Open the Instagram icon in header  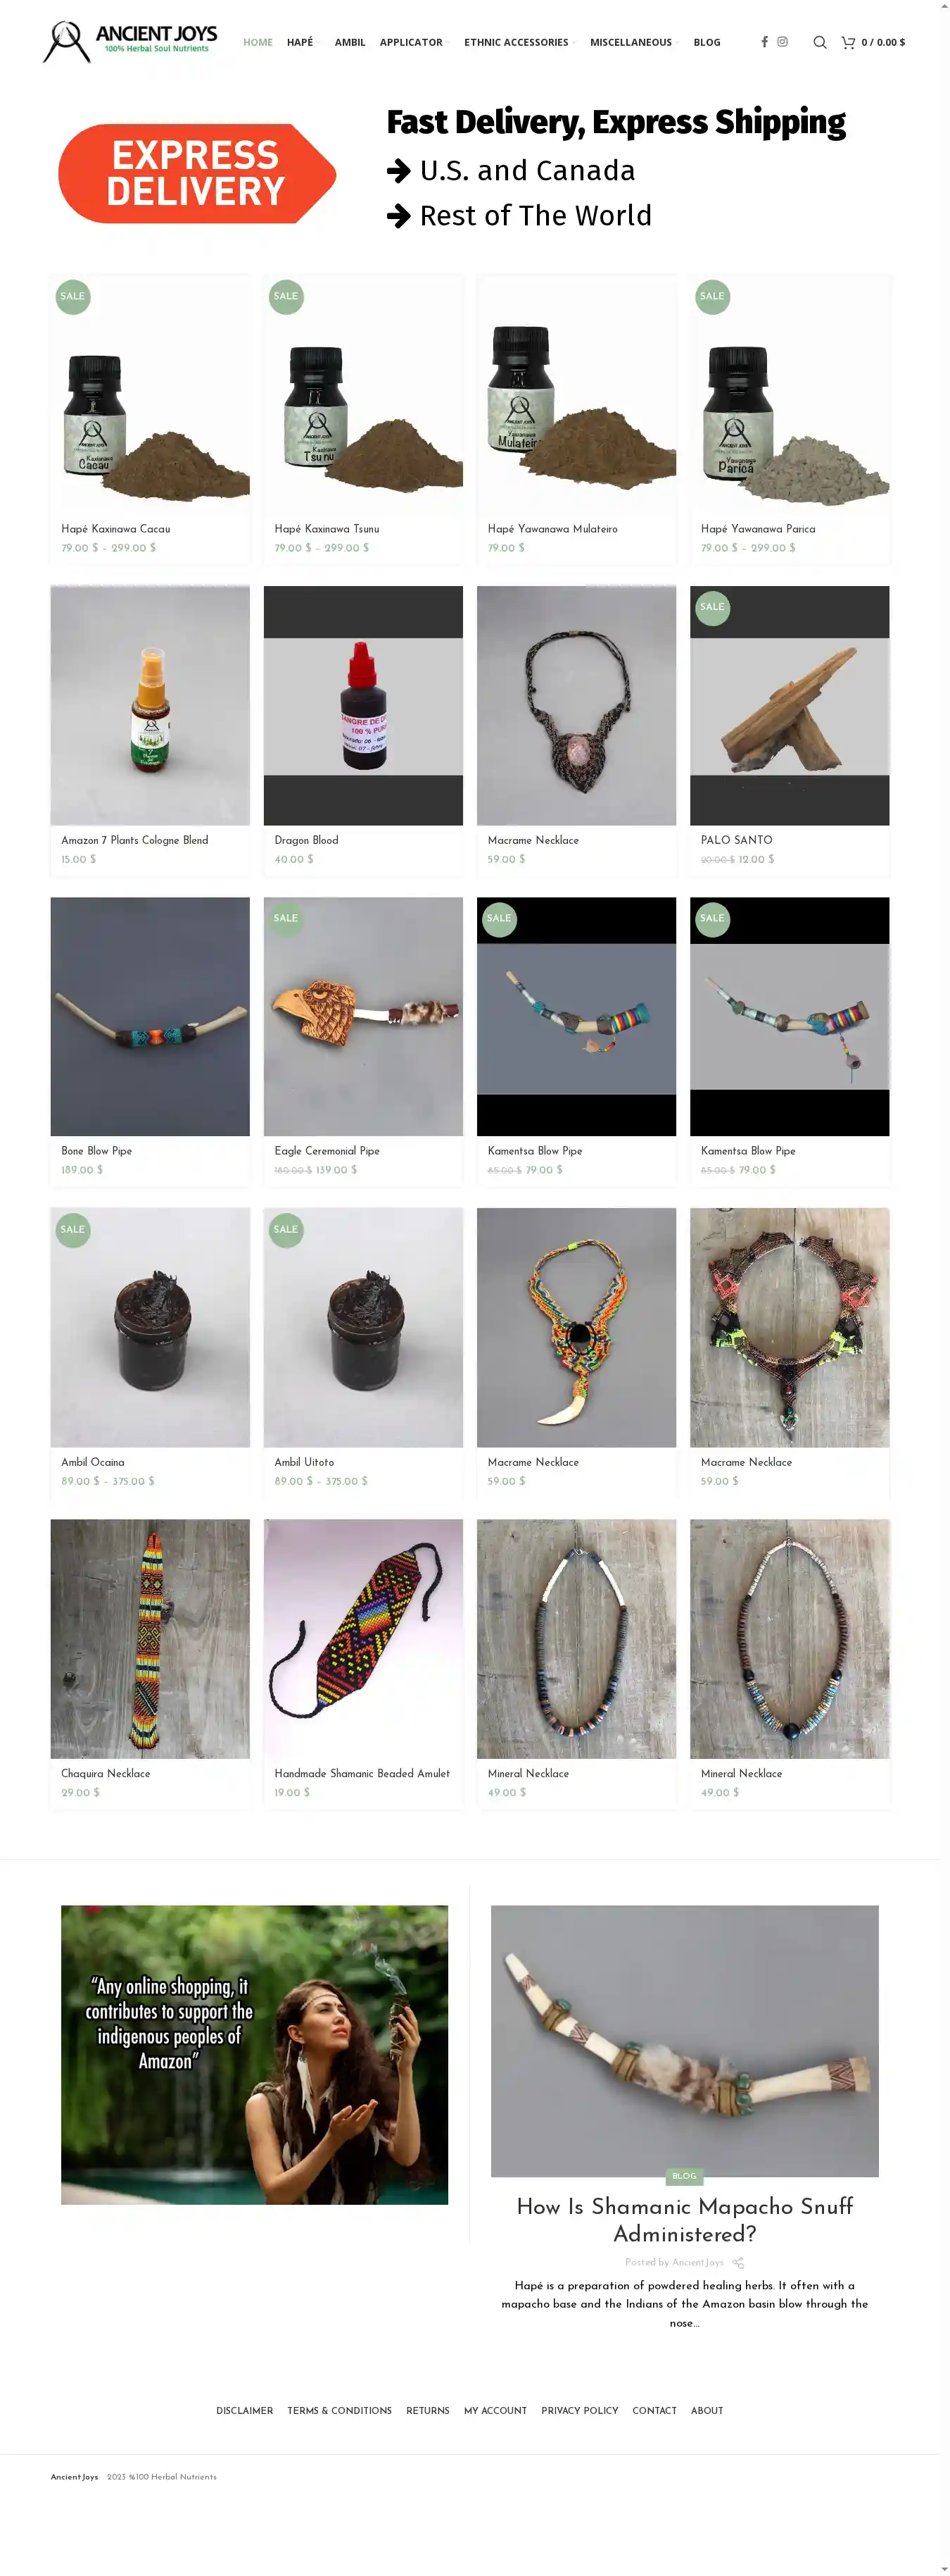pos(783,42)
